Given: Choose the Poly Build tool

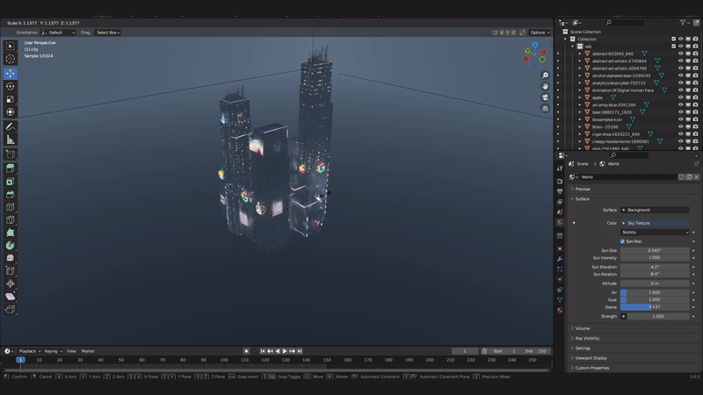Looking at the screenshot, I should pos(11,233).
